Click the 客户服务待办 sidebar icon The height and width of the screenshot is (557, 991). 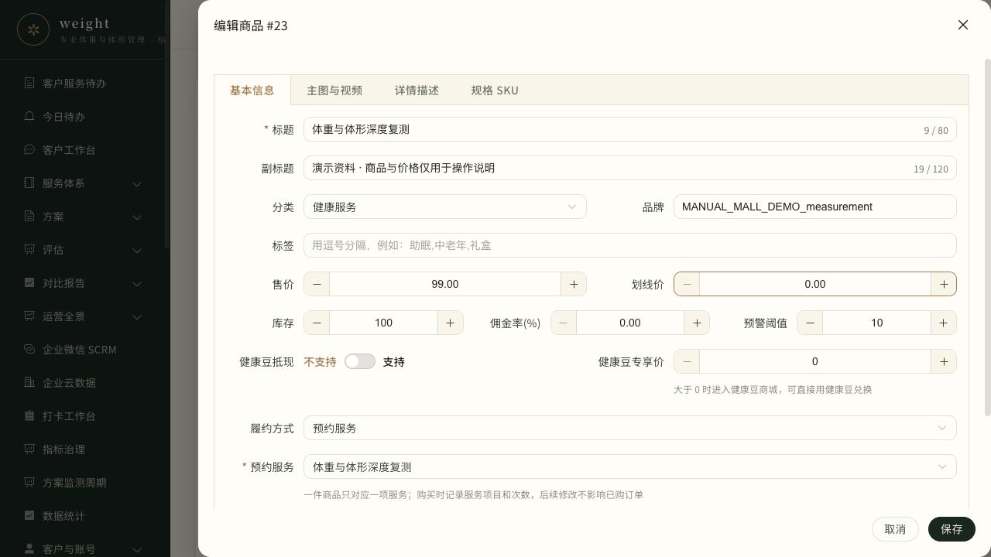pos(29,83)
